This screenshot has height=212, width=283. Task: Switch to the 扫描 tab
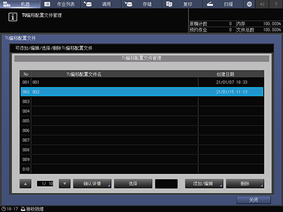point(223,4)
